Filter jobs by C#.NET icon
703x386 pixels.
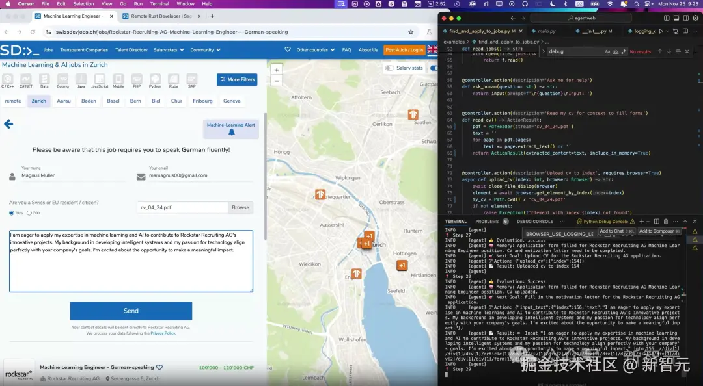[26, 80]
